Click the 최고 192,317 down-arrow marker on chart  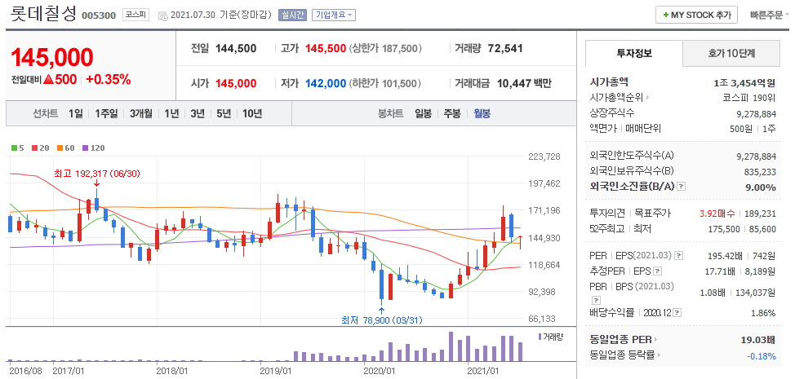pos(96,183)
